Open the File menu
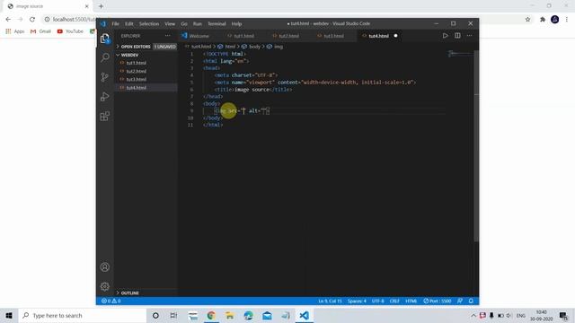The image size is (575, 323). click(x=116, y=24)
